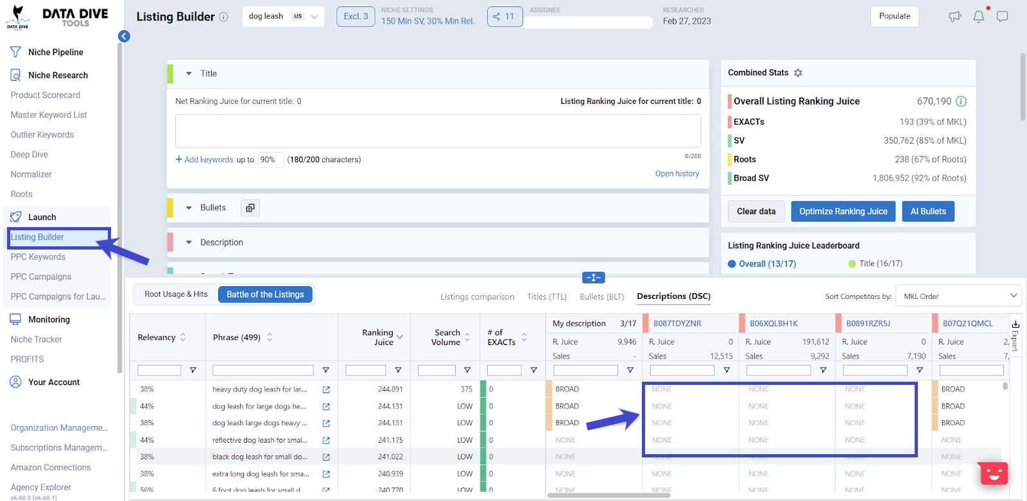The height and width of the screenshot is (501, 1027).
Task: Click the # of EXACTs filter icon
Action: (533, 370)
